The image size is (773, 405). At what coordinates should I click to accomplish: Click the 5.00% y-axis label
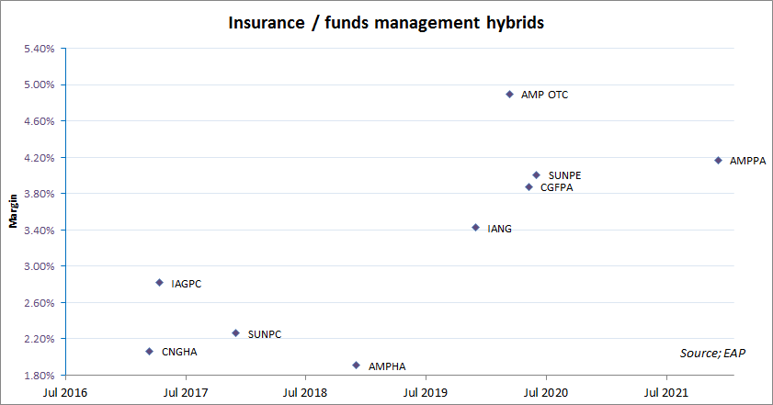pos(40,84)
